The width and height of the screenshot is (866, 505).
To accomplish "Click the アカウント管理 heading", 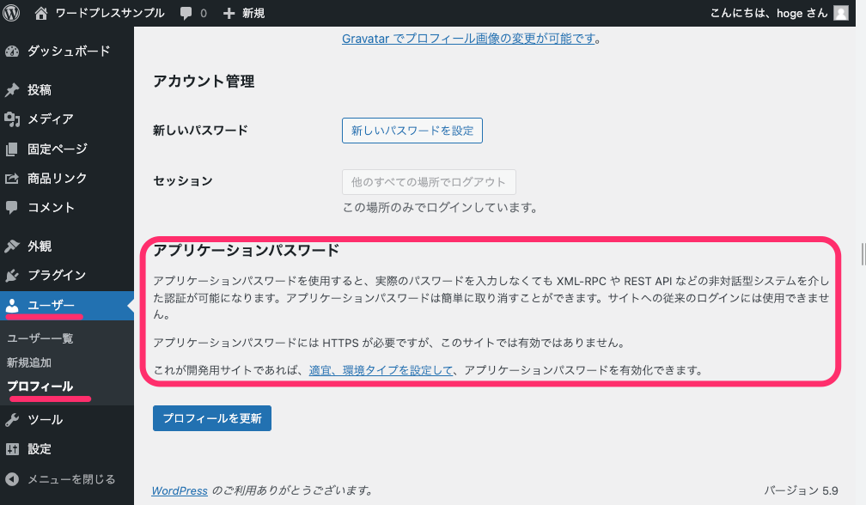I will (204, 82).
